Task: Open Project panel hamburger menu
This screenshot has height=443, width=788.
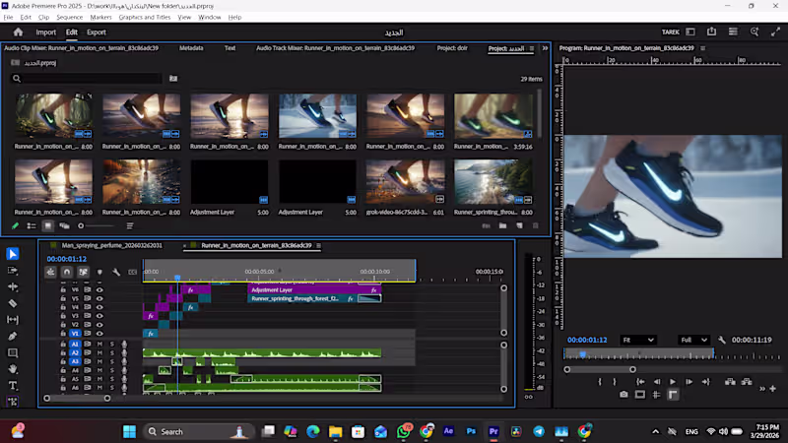Action: [x=532, y=48]
